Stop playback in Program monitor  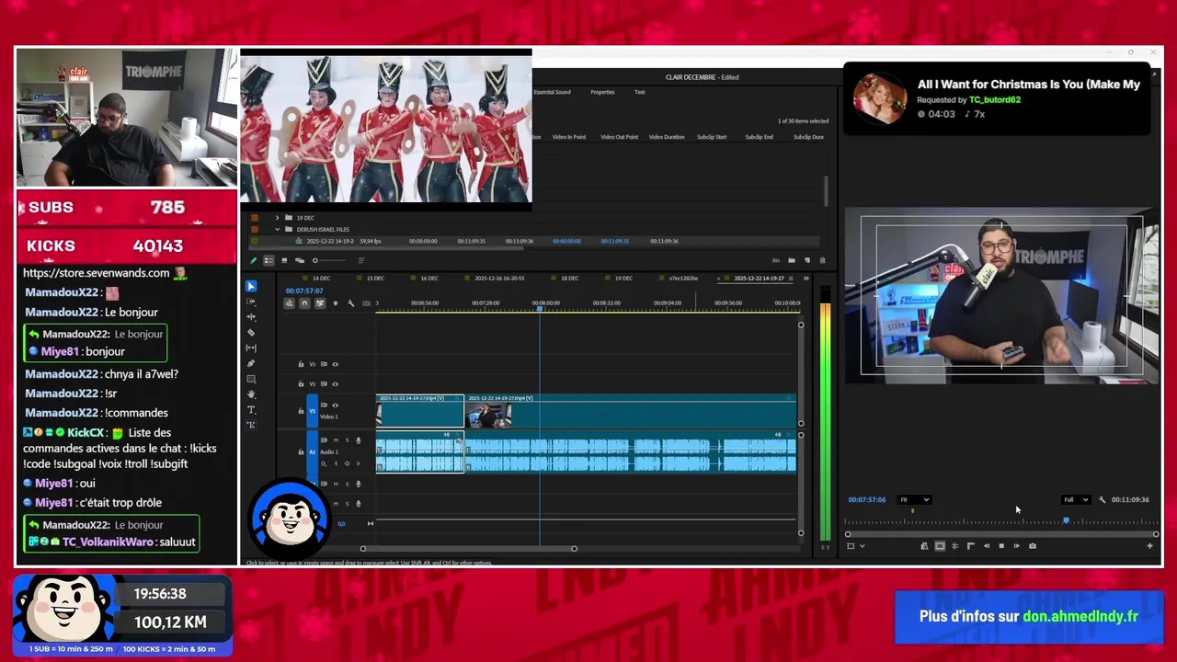(x=1001, y=546)
